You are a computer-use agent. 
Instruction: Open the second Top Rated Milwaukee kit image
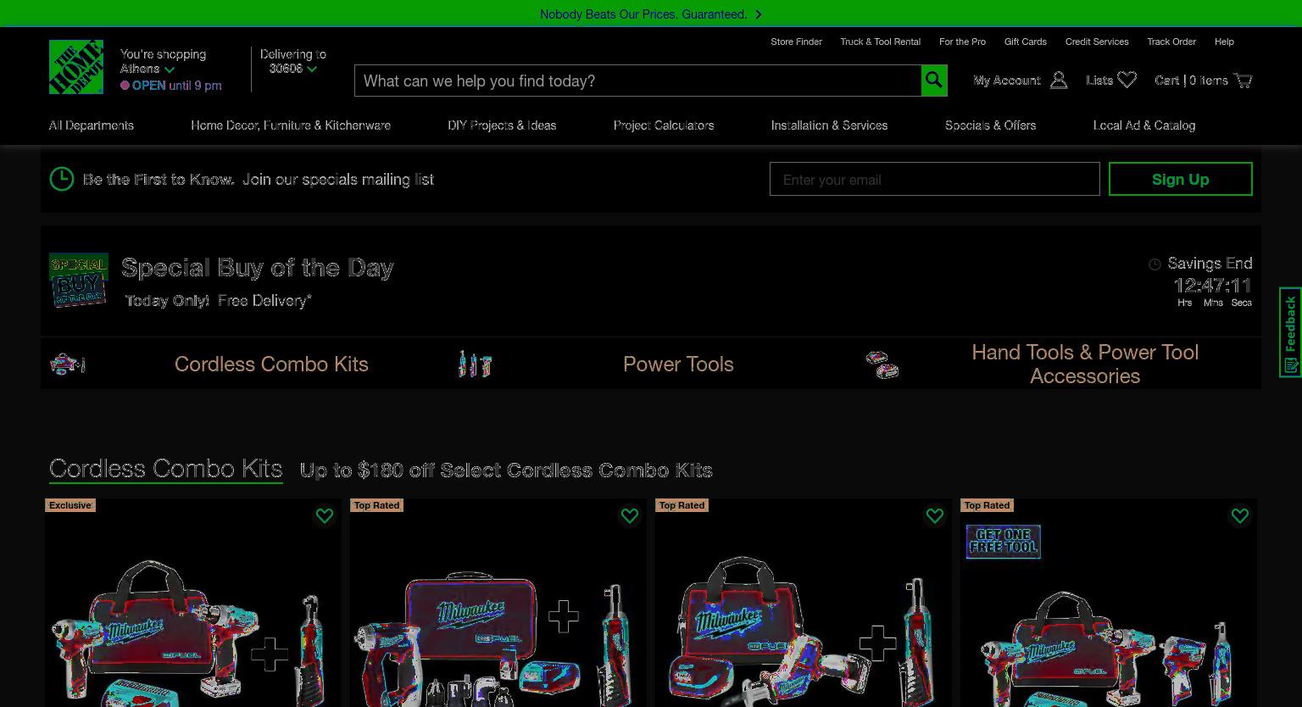pyautogui.click(x=804, y=632)
